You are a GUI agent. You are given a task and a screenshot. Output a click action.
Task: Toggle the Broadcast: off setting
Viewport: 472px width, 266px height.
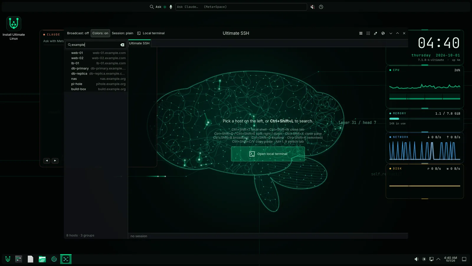[78, 33]
